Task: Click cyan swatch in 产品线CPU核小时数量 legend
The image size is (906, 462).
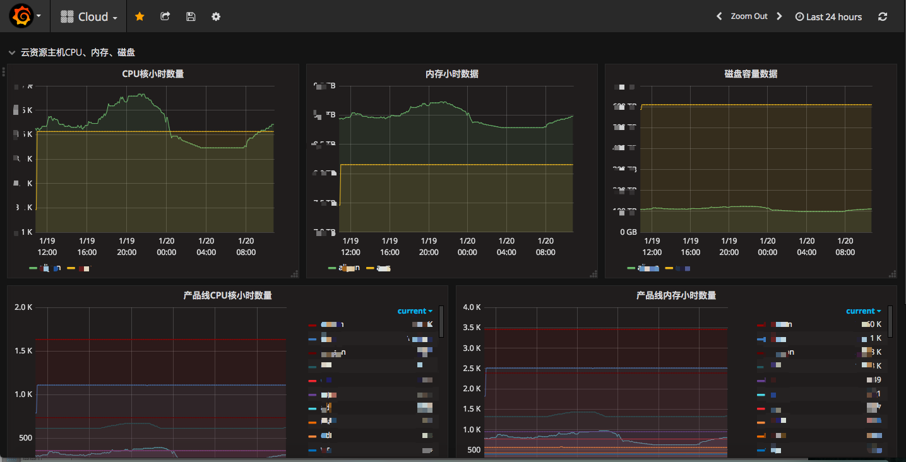Action: click(x=312, y=409)
